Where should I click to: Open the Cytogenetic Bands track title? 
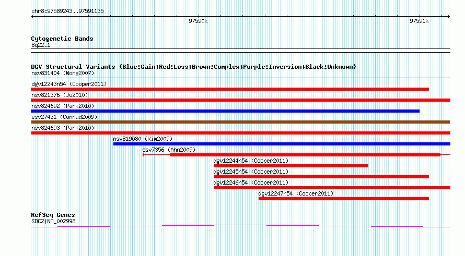(62, 39)
